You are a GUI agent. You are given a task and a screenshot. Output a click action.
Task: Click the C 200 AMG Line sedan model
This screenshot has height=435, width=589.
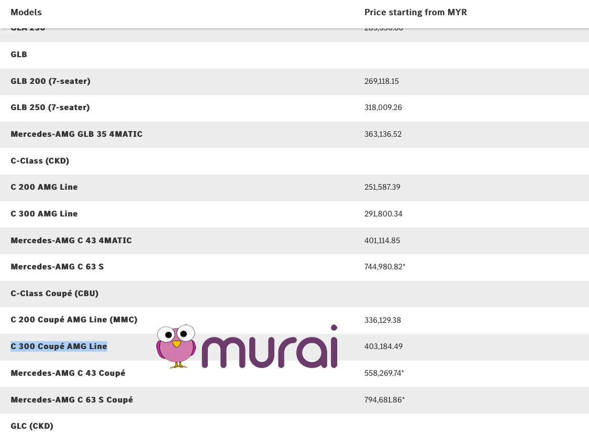click(x=44, y=187)
